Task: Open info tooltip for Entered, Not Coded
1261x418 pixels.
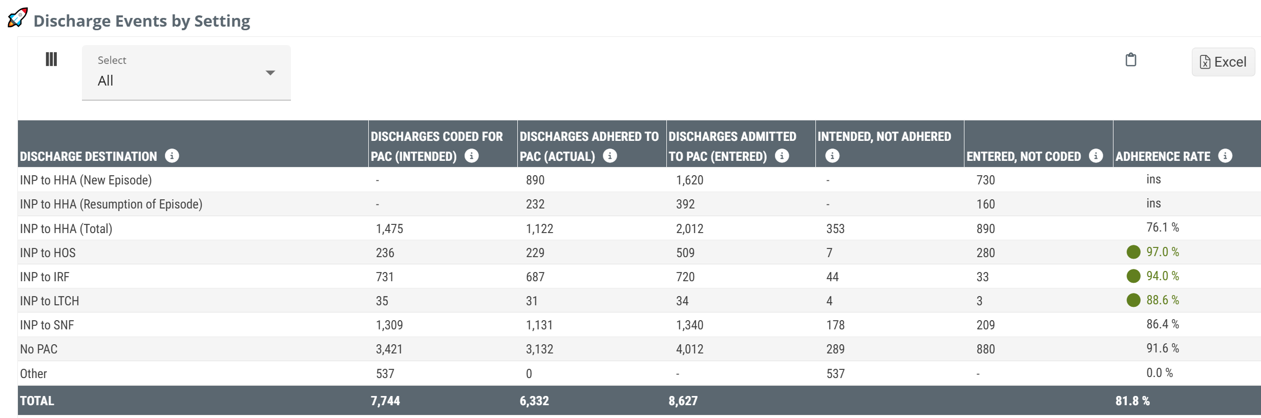Action: (x=1096, y=156)
